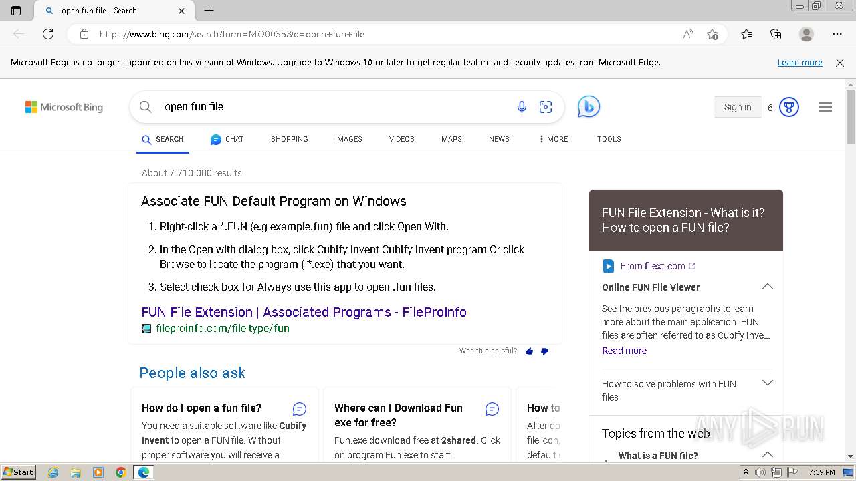Search using an image icon

pyautogui.click(x=546, y=107)
